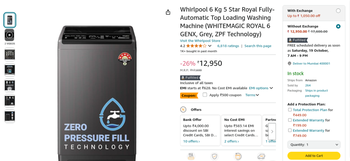Image resolution: width=350 pixels, height=161 pixels.
Task: Check Total Protection Plan for ₹449
Action: pos(290,110)
